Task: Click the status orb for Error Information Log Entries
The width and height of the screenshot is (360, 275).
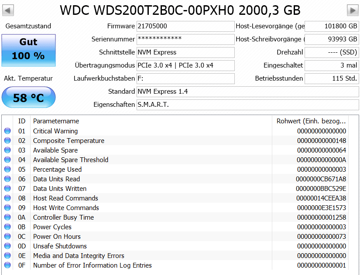Action: click(7, 265)
